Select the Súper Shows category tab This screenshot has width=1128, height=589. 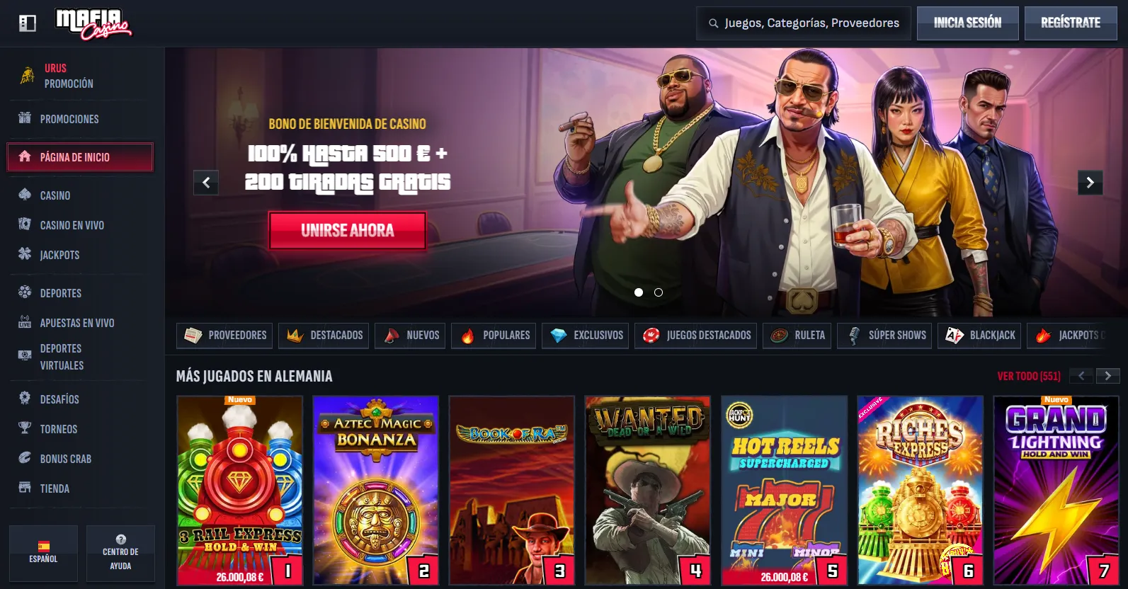click(884, 336)
